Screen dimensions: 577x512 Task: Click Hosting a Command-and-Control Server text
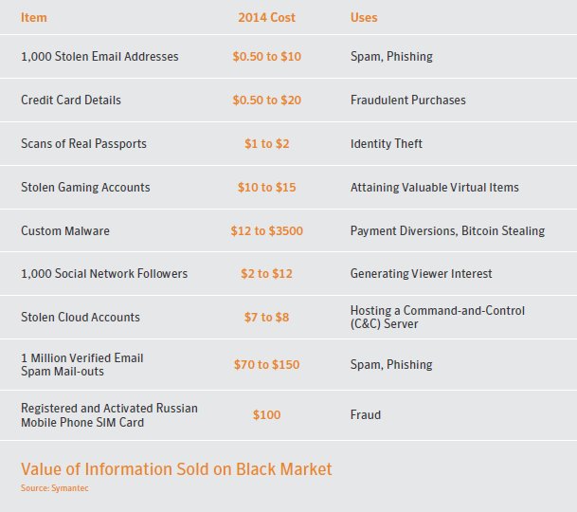(x=437, y=317)
